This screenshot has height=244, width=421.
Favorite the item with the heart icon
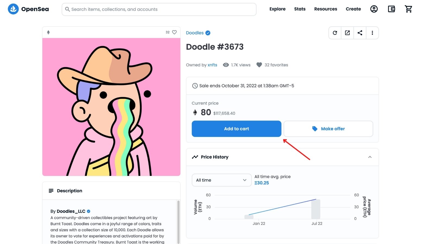tap(174, 32)
